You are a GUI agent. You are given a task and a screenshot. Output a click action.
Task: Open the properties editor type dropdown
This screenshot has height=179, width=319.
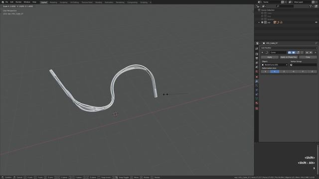(258, 43)
